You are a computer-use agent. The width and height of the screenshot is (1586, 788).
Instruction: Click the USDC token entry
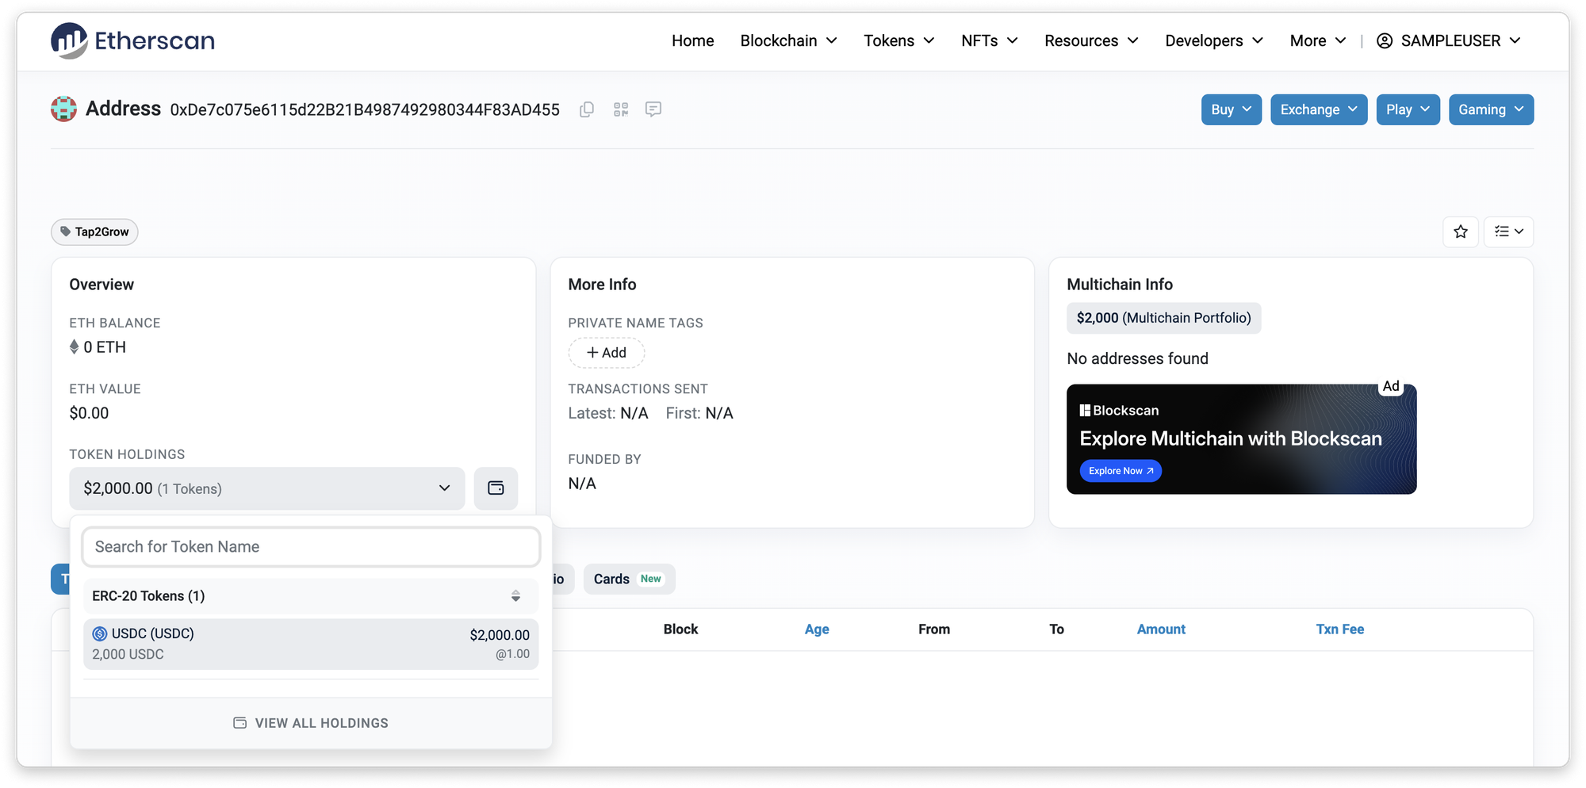pyautogui.click(x=311, y=644)
